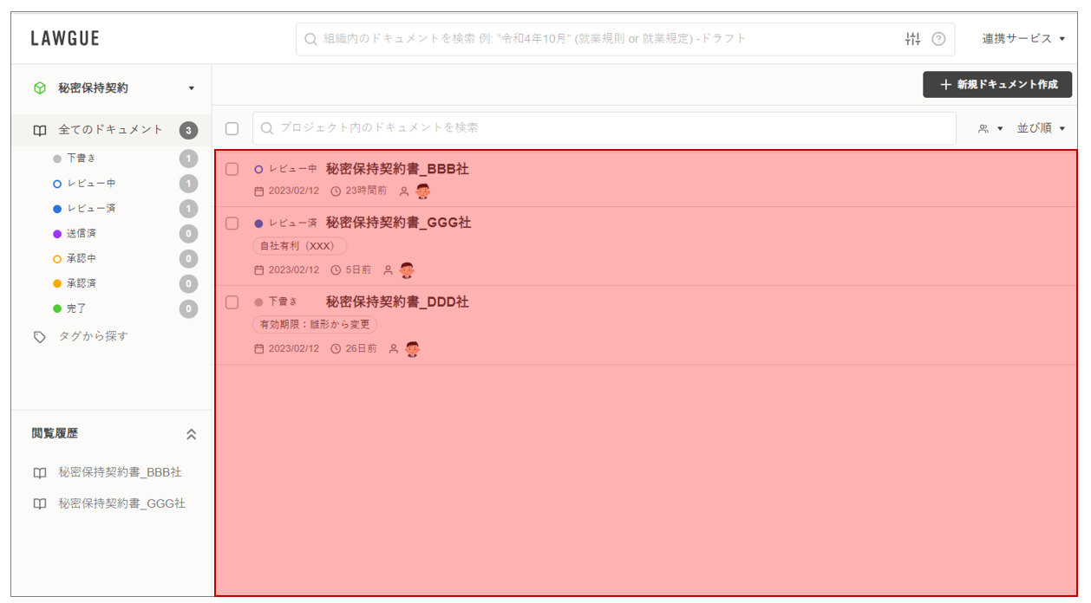
Task: Click 新規ドキュメント作成 button
Action: pos(997,85)
